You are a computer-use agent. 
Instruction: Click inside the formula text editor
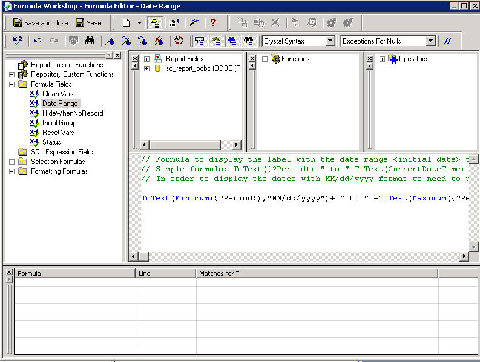304,202
